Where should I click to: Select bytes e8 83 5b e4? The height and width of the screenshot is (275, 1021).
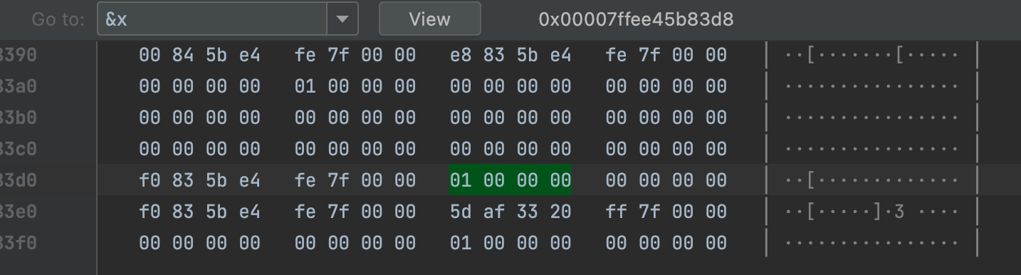pyautogui.click(x=510, y=55)
